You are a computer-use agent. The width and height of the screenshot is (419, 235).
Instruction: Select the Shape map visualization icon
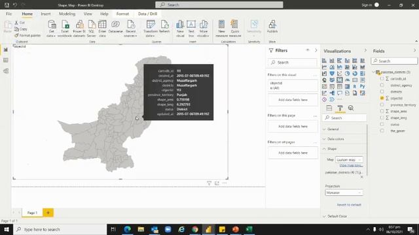pos(339,80)
